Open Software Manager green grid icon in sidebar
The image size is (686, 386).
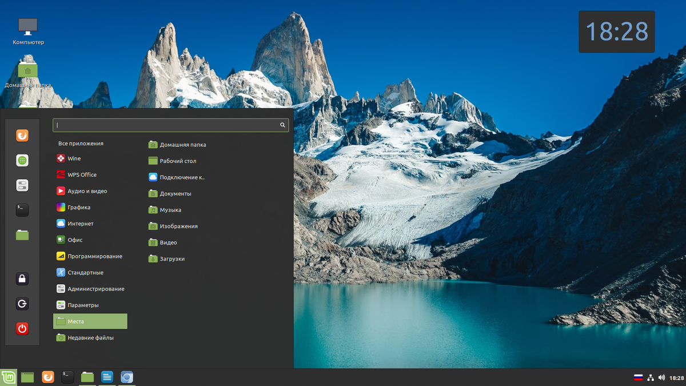pyautogui.click(x=22, y=161)
